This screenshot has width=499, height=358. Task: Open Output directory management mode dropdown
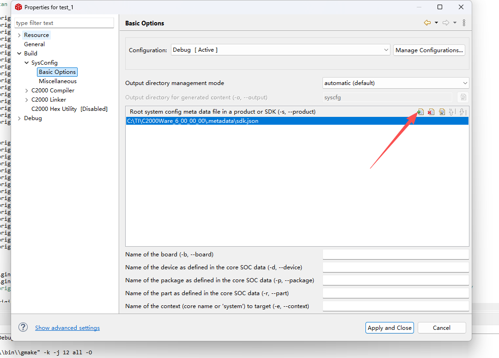click(396, 83)
